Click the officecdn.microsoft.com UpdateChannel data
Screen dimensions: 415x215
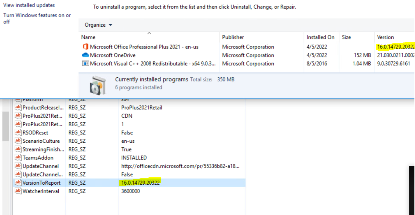click(180, 166)
